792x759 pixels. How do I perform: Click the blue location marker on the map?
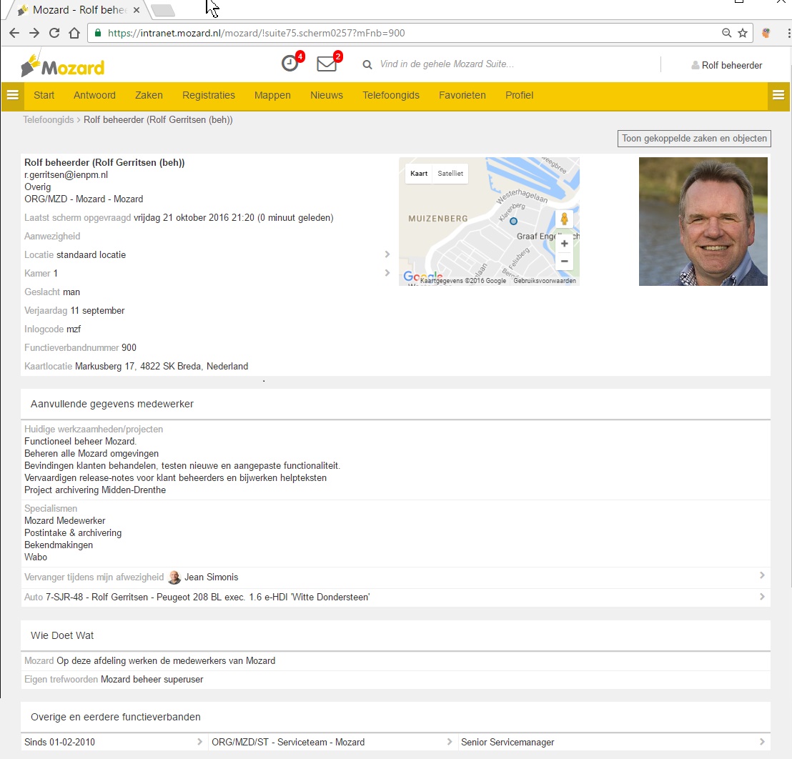tap(514, 221)
